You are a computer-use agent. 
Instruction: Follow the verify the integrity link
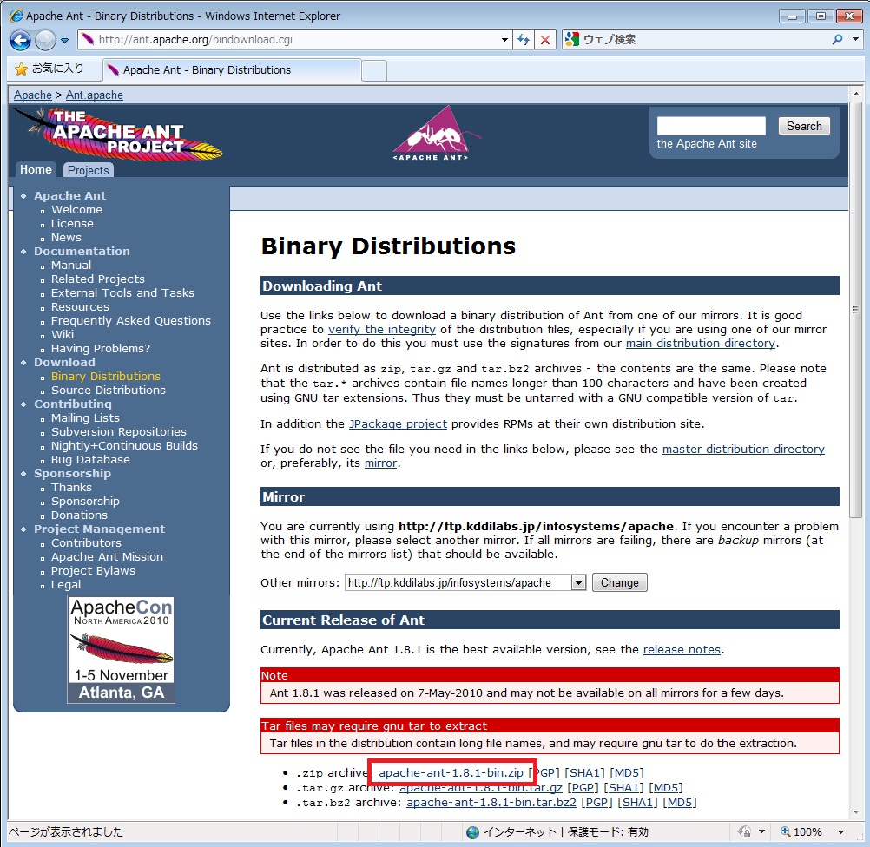coord(382,329)
